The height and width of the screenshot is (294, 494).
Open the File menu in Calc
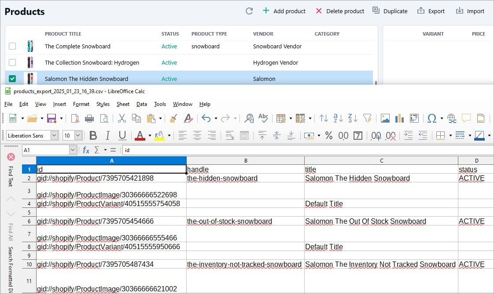point(8,104)
